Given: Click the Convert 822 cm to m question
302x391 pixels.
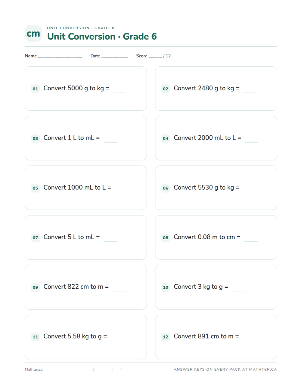Looking at the screenshot, I should [76, 287].
